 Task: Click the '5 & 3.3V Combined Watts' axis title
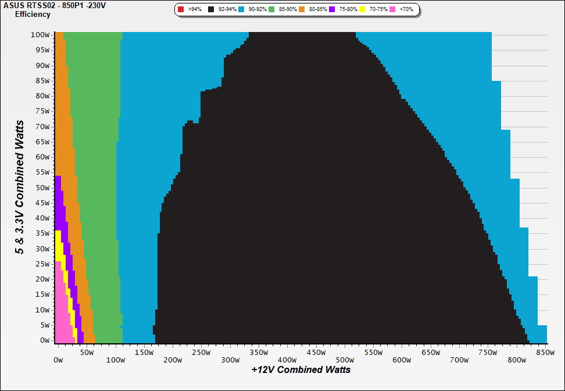pyautogui.click(x=20, y=187)
